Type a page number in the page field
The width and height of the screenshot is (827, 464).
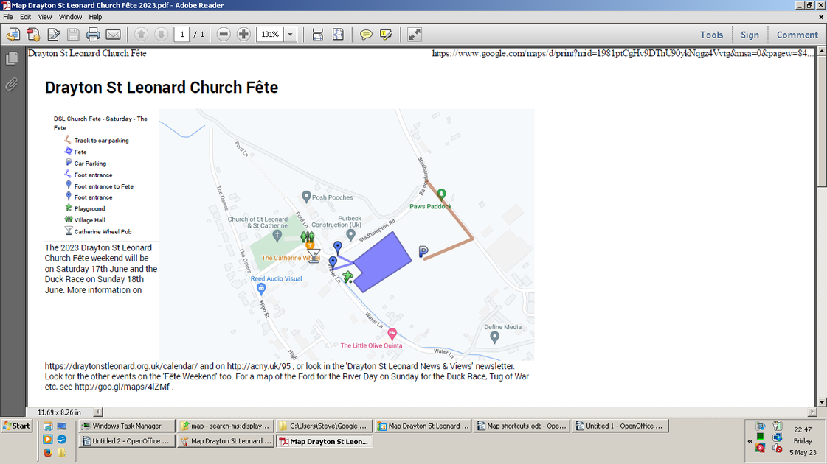[183, 34]
